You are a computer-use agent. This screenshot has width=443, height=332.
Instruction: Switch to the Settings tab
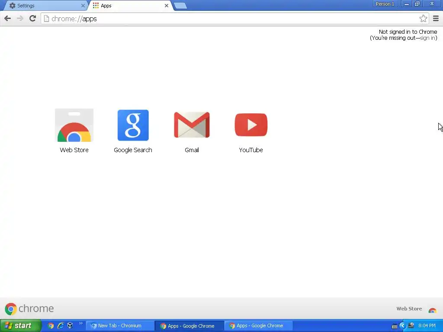(x=45, y=6)
